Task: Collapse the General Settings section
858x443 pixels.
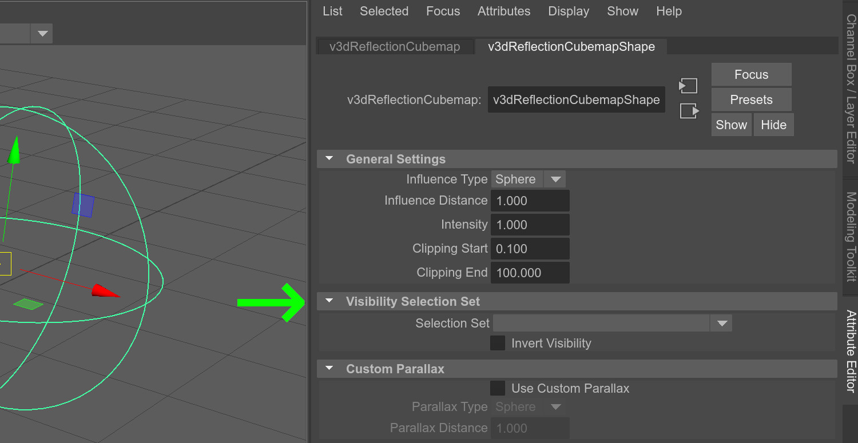Action: 329,159
